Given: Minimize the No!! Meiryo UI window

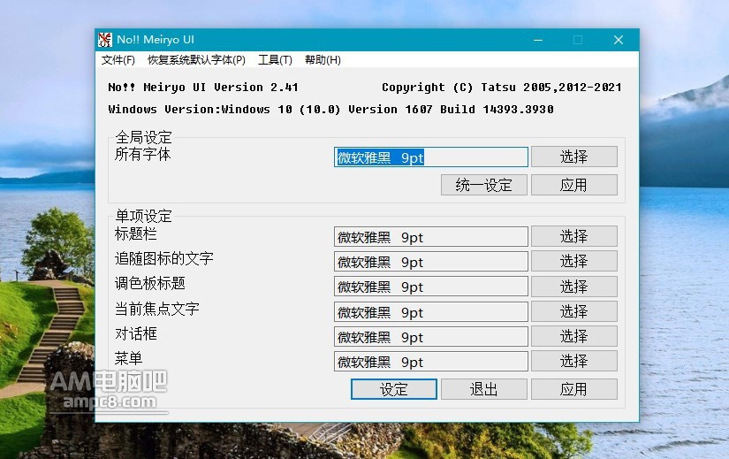Looking at the screenshot, I should click(x=538, y=40).
